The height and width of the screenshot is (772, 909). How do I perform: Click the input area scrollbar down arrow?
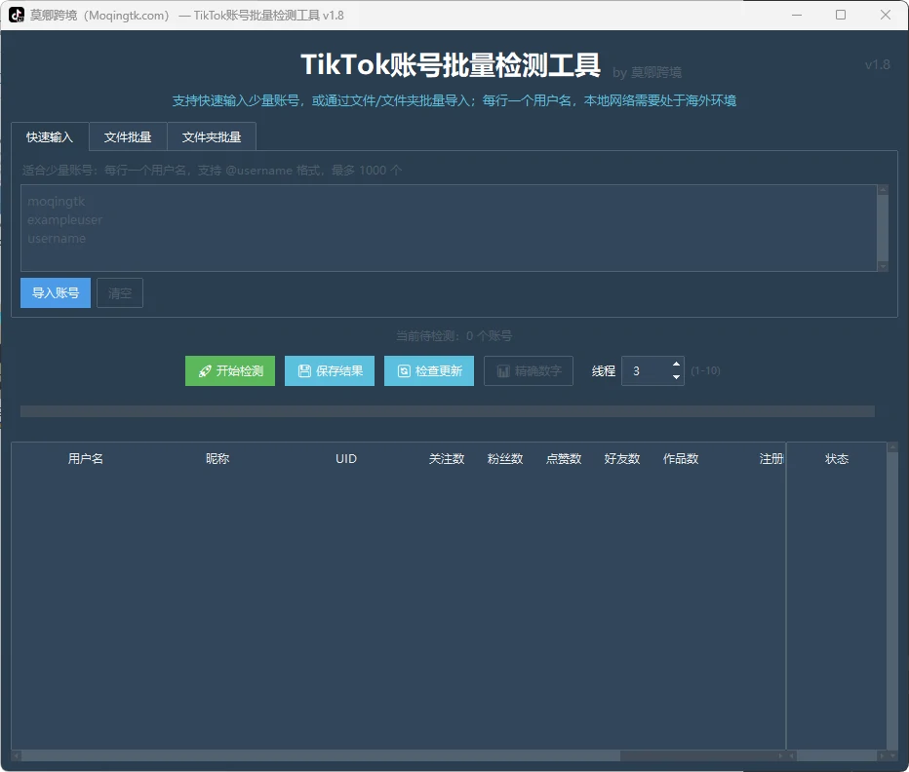click(883, 267)
